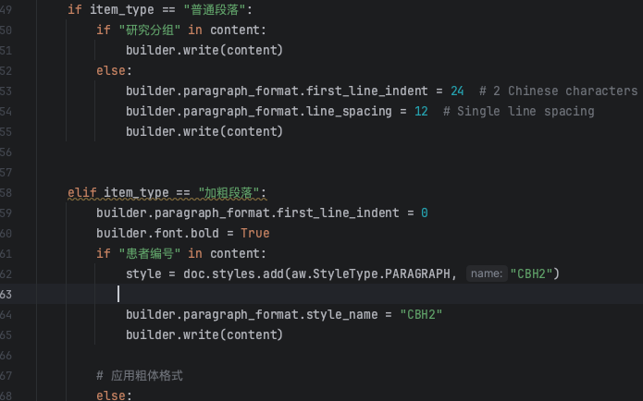The height and width of the screenshot is (401, 643).
Task: Click the "普通段落" string on line 49
Action: (215, 9)
